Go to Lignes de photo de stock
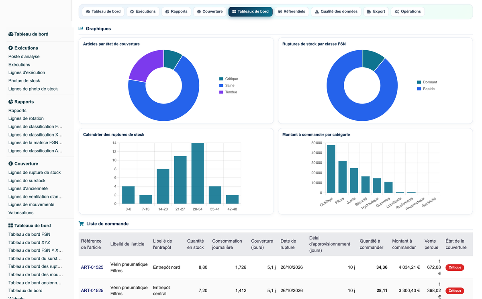Viewport: 482px width, 299px height. tap(33, 89)
